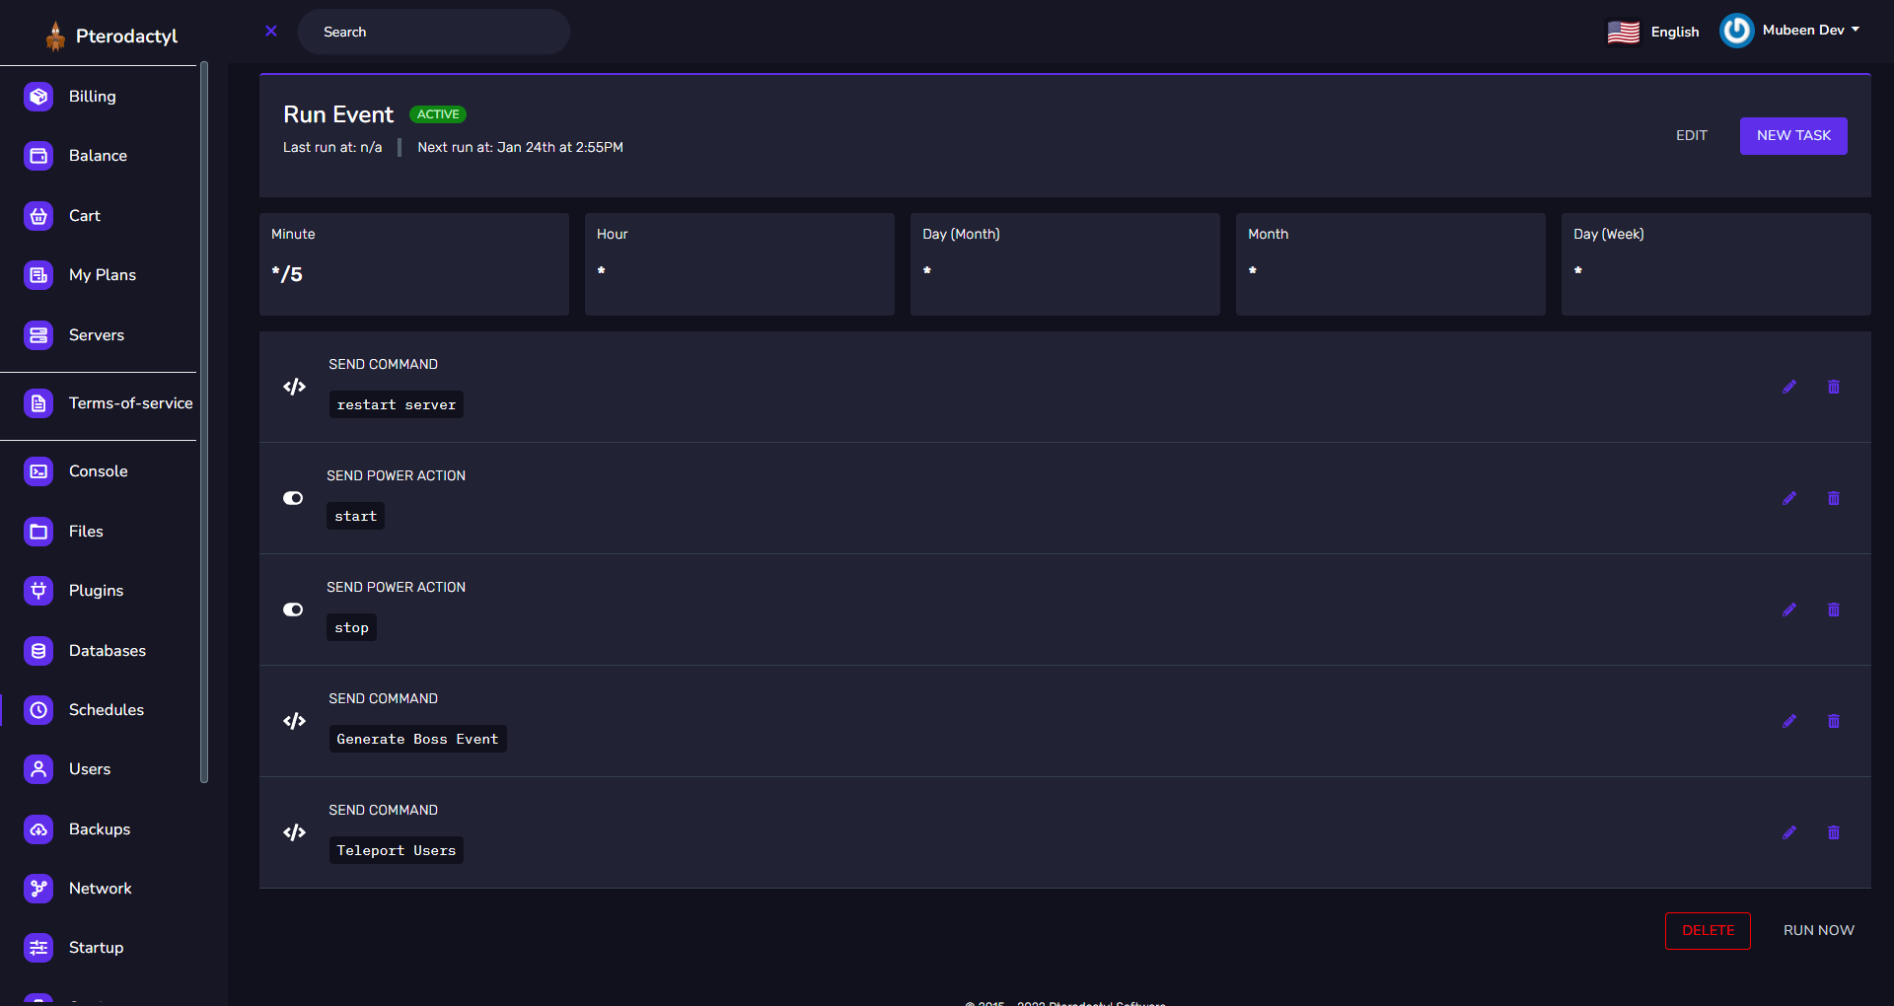1894x1006 pixels.
Task: Click the Pterodactyl logo icon
Action: pos(55,36)
